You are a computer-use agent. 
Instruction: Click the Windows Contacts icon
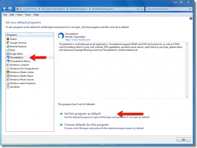(x=8, y=65)
